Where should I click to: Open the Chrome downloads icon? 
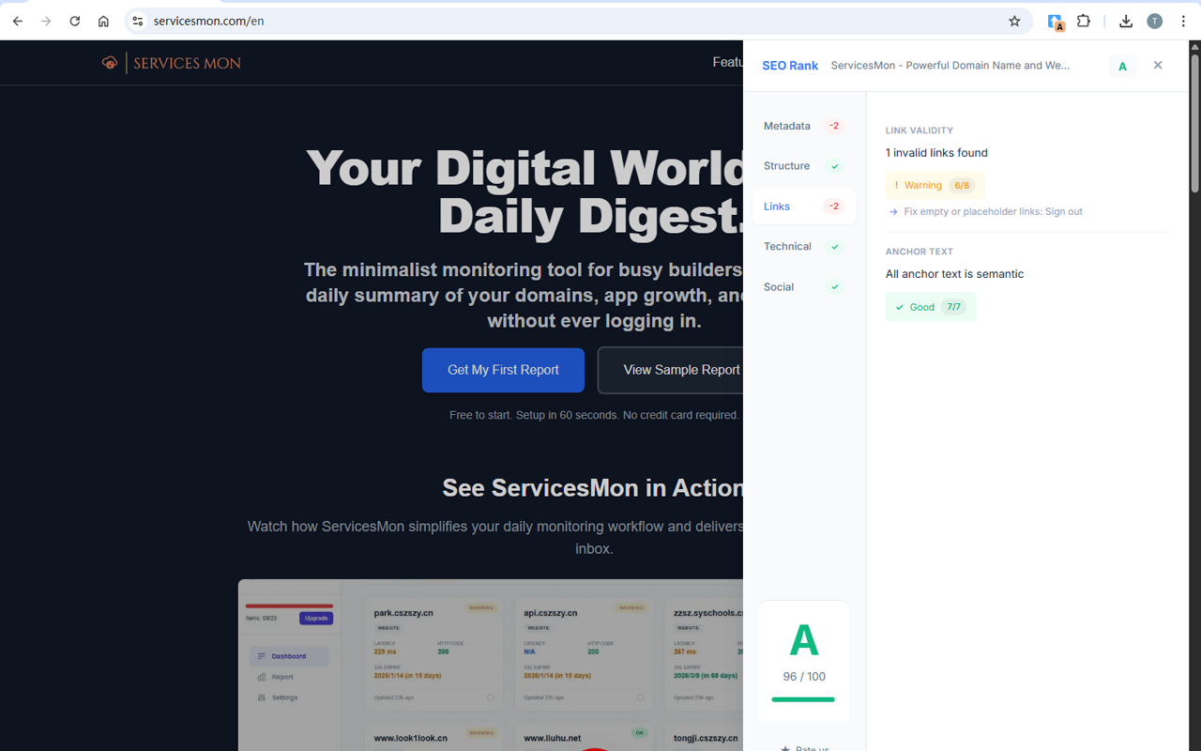pos(1126,21)
